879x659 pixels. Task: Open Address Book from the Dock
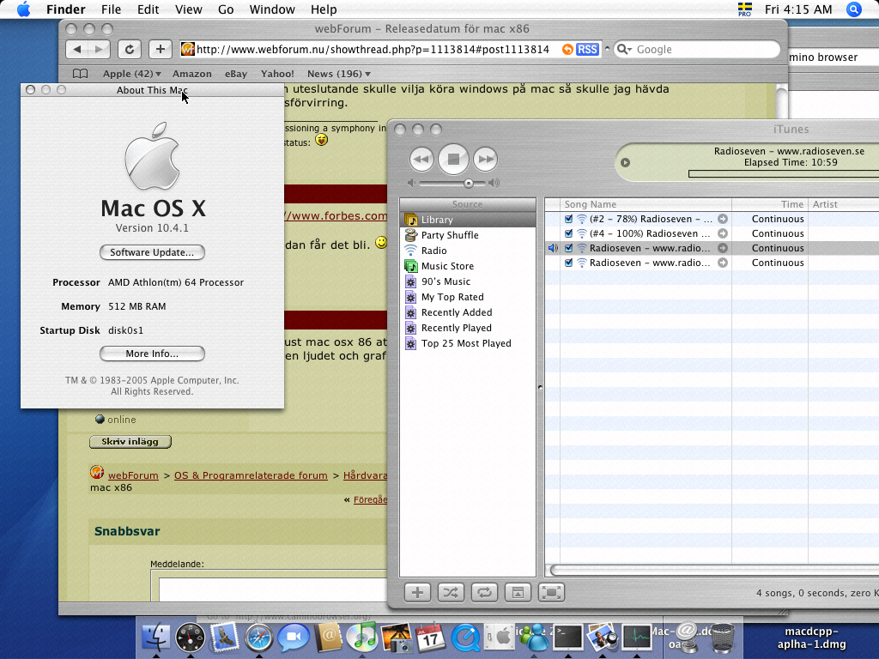point(328,638)
